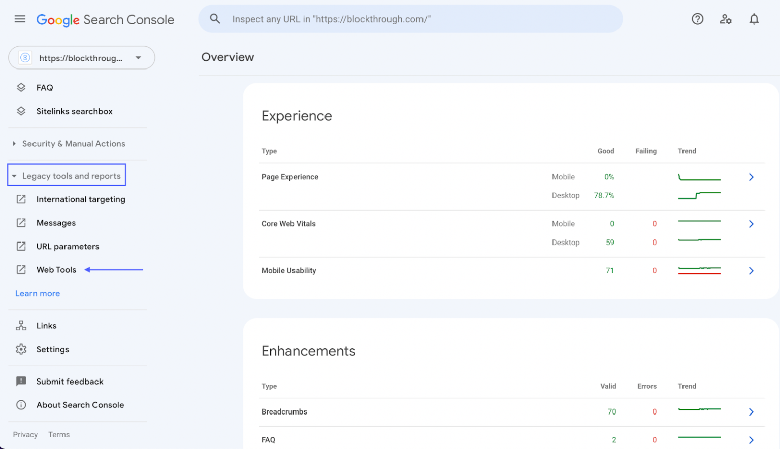The width and height of the screenshot is (780, 449).
Task: Open the navigation hamburger menu
Action: click(20, 19)
